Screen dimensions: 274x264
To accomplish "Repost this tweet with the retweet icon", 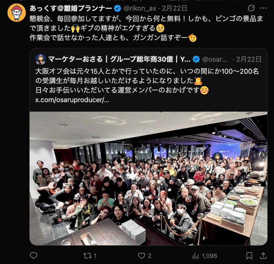I will click(88, 256).
